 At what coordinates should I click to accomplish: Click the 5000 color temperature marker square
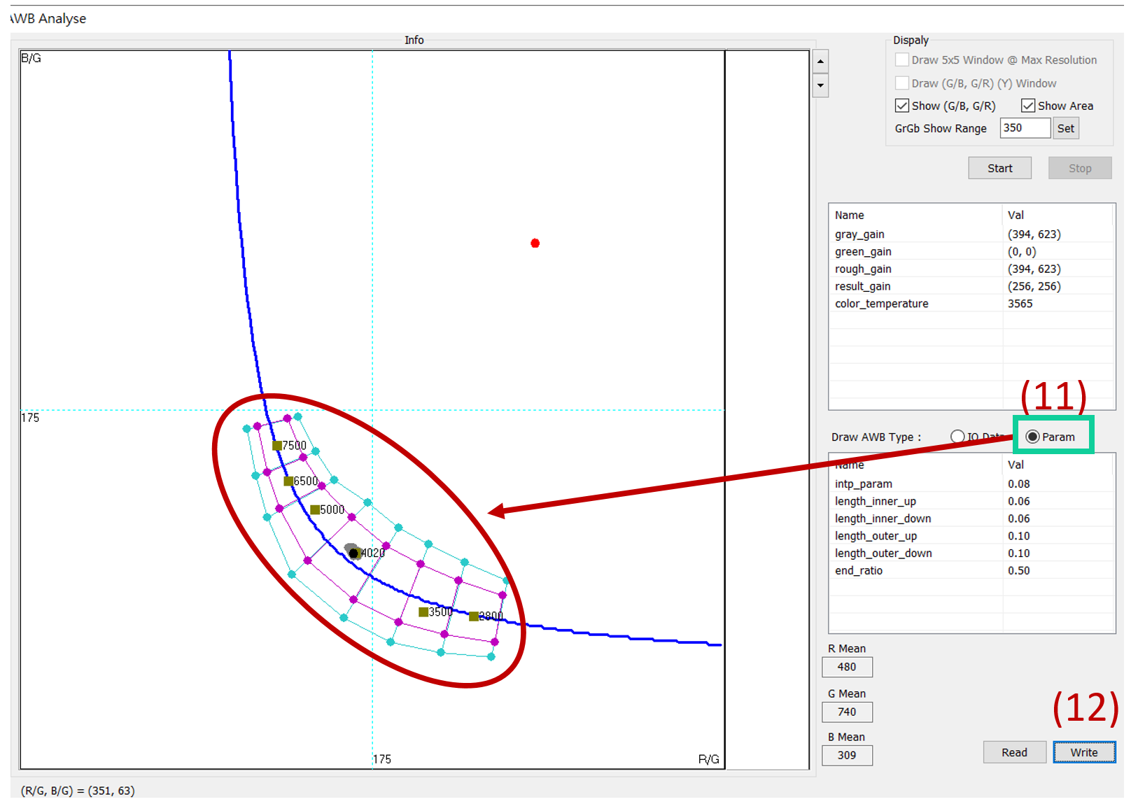(315, 510)
